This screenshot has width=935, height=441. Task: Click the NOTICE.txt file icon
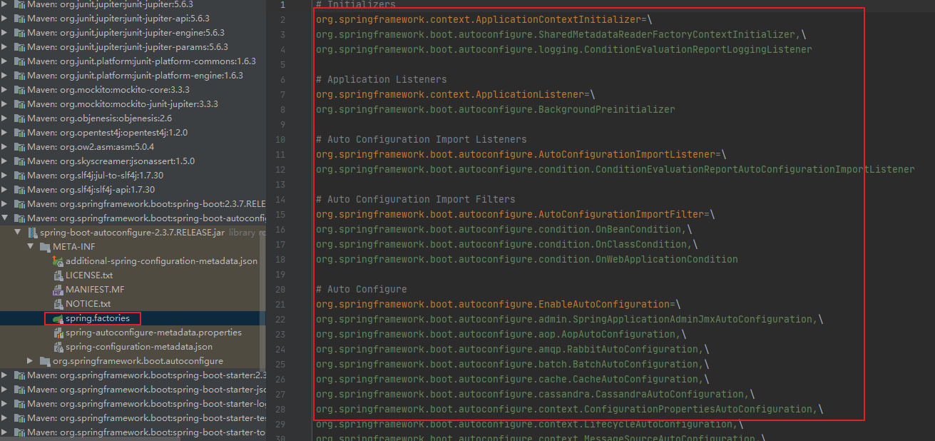[57, 303]
